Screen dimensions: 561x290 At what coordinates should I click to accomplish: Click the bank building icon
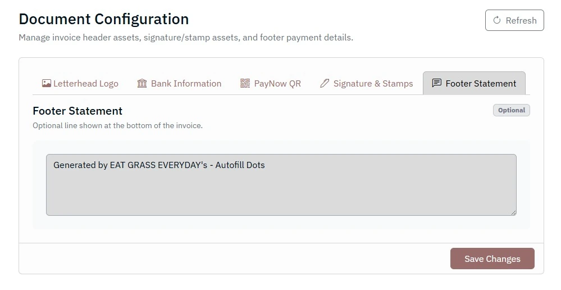tap(142, 83)
